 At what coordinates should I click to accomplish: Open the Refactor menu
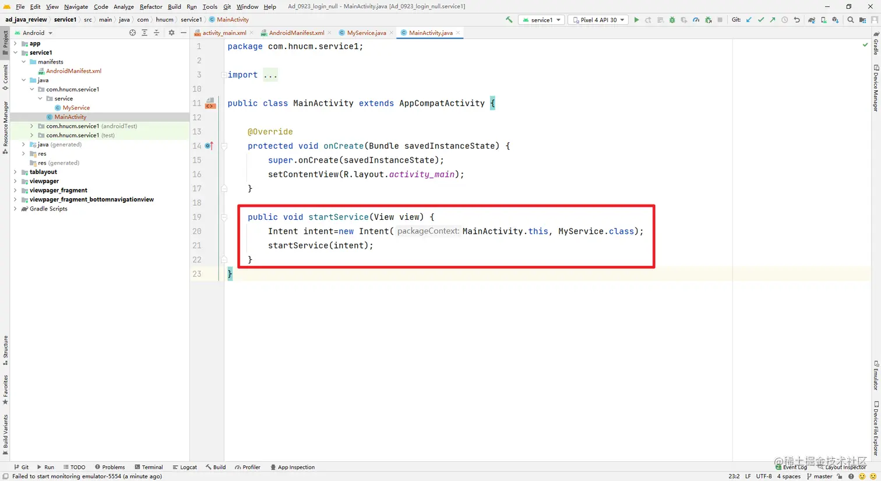(x=151, y=6)
